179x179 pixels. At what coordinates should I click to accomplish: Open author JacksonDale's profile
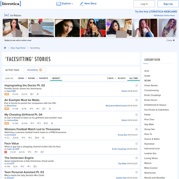pos(12,120)
